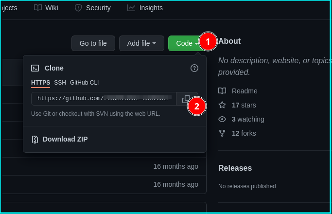Click the Clone terminal icon

pyautogui.click(x=35, y=68)
